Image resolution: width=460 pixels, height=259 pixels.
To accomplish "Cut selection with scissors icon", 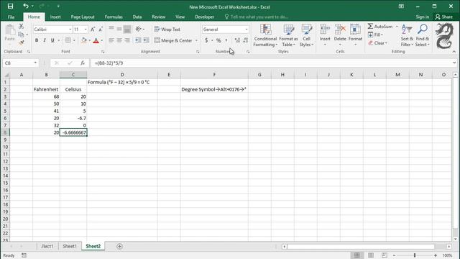I will click(x=21, y=27).
